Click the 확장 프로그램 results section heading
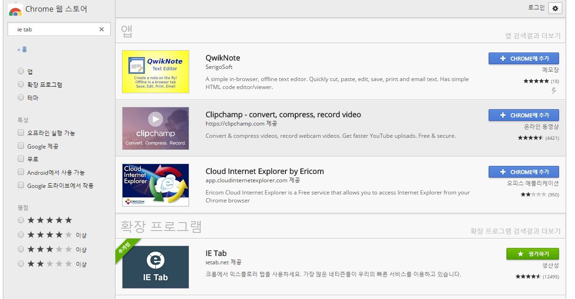The height and width of the screenshot is (299, 575). tap(161, 226)
